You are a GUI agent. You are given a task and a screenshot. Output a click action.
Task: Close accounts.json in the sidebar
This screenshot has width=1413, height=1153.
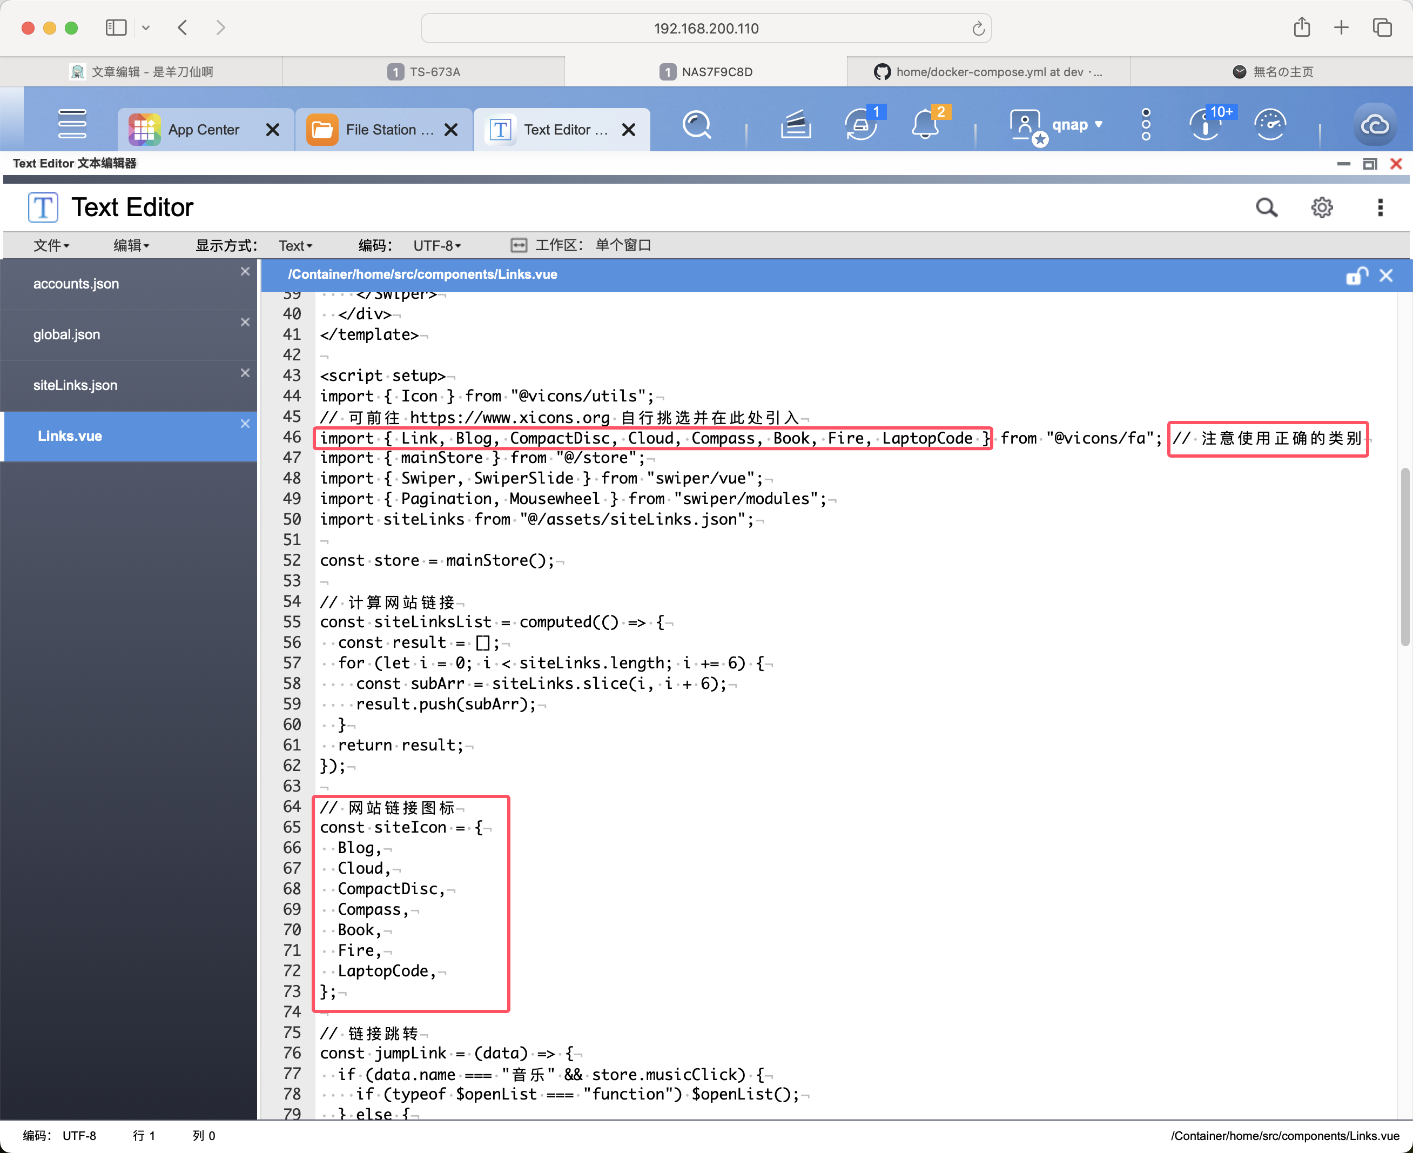245,271
